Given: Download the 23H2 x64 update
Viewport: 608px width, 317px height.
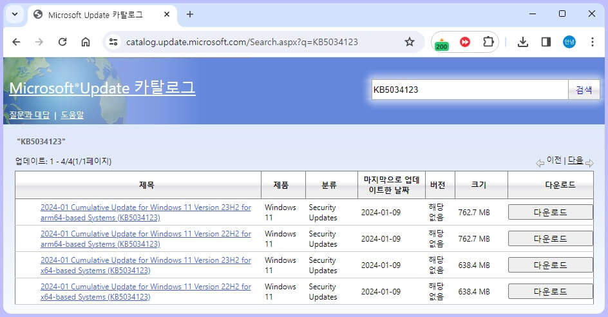Looking at the screenshot, I should click(550, 265).
